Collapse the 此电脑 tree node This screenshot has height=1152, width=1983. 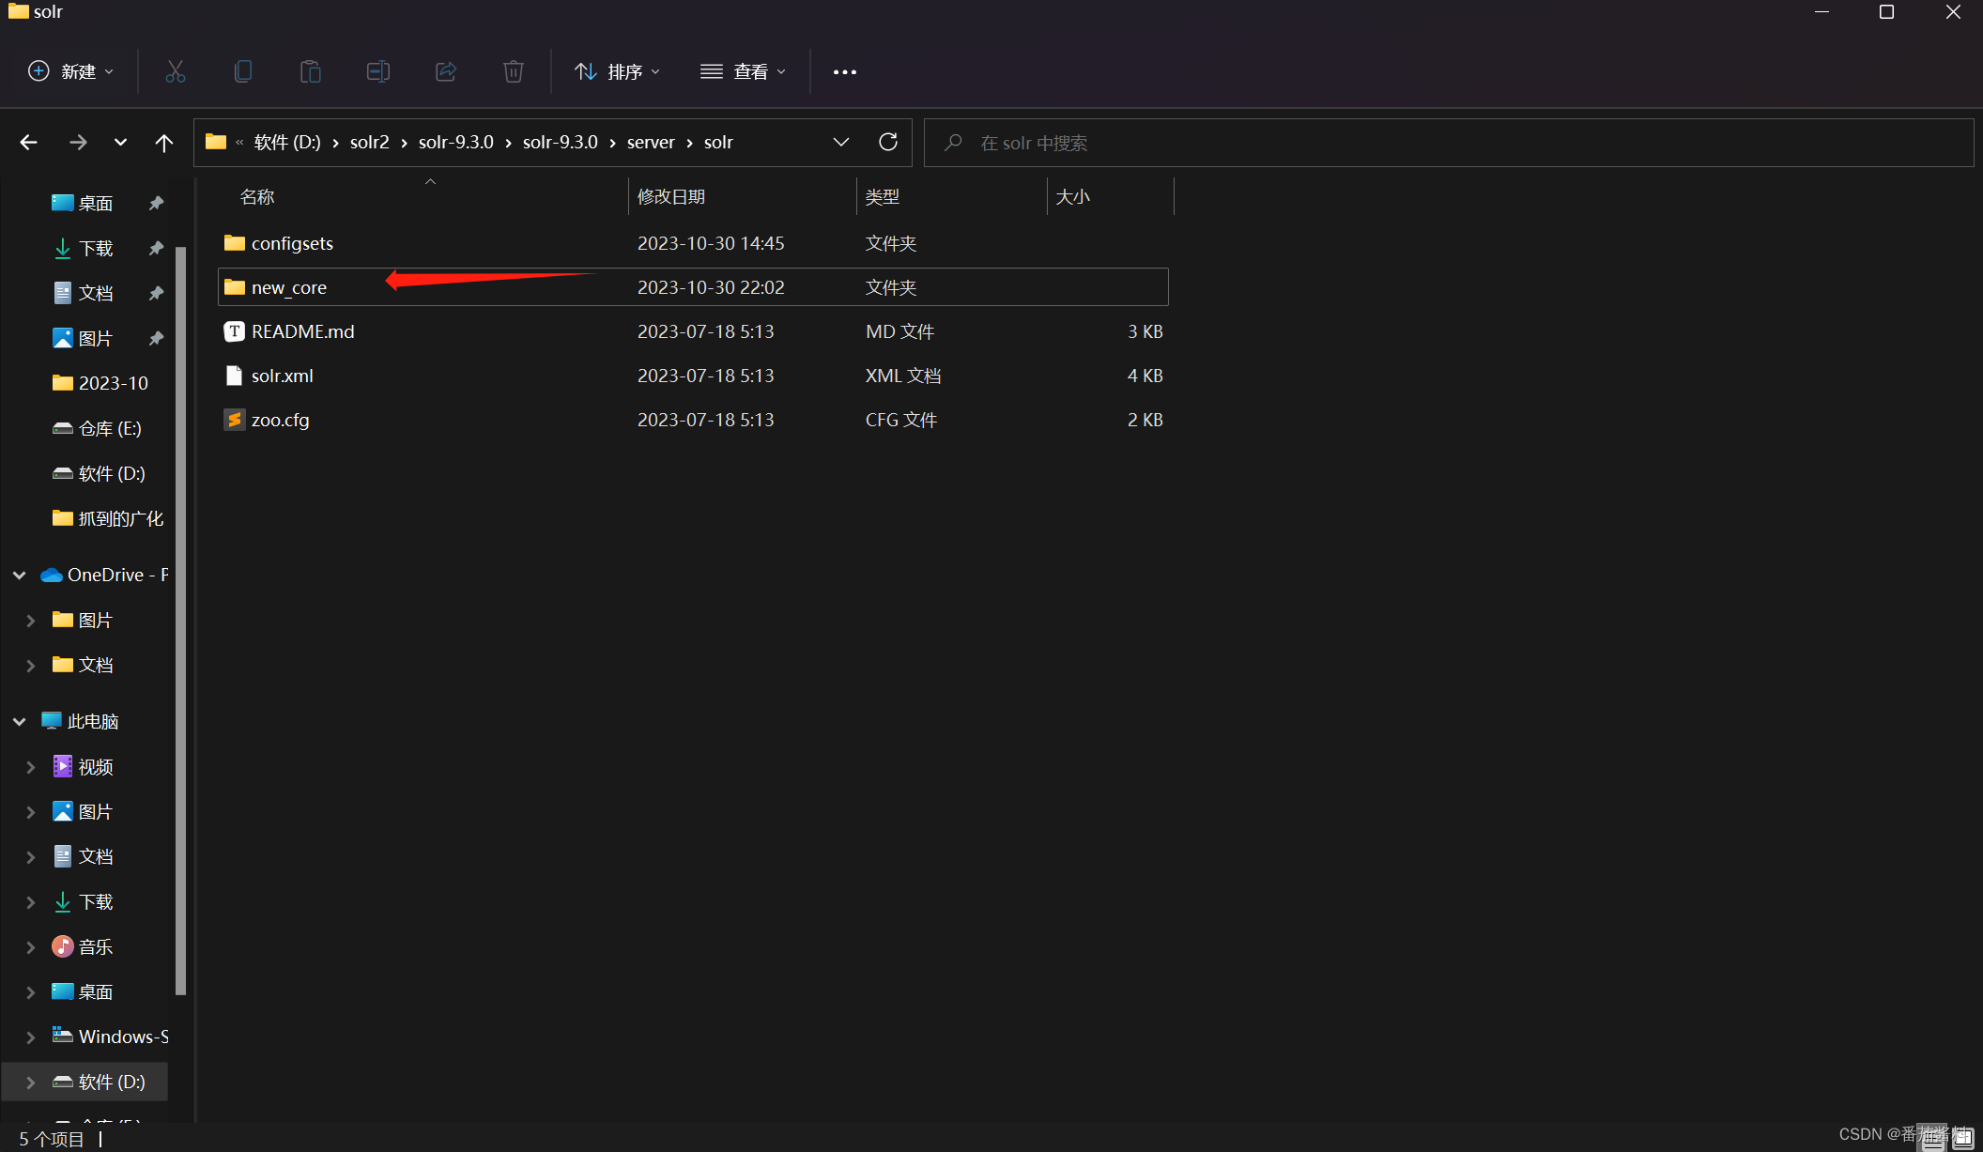(19, 721)
